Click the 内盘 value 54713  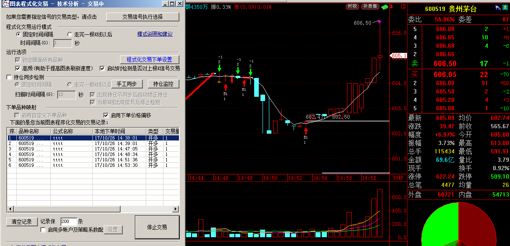pyautogui.click(x=500, y=195)
